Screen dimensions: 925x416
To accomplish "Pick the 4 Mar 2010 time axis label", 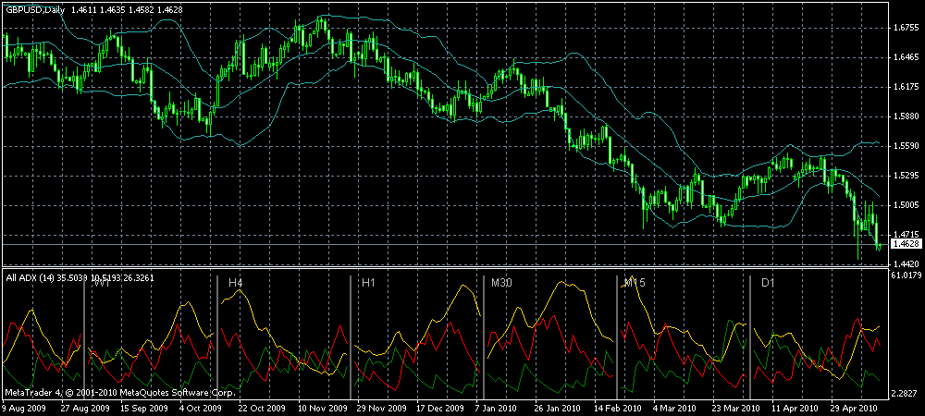I will coord(673,408).
